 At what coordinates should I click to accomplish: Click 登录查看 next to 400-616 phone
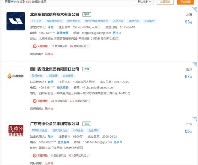click(62, 88)
